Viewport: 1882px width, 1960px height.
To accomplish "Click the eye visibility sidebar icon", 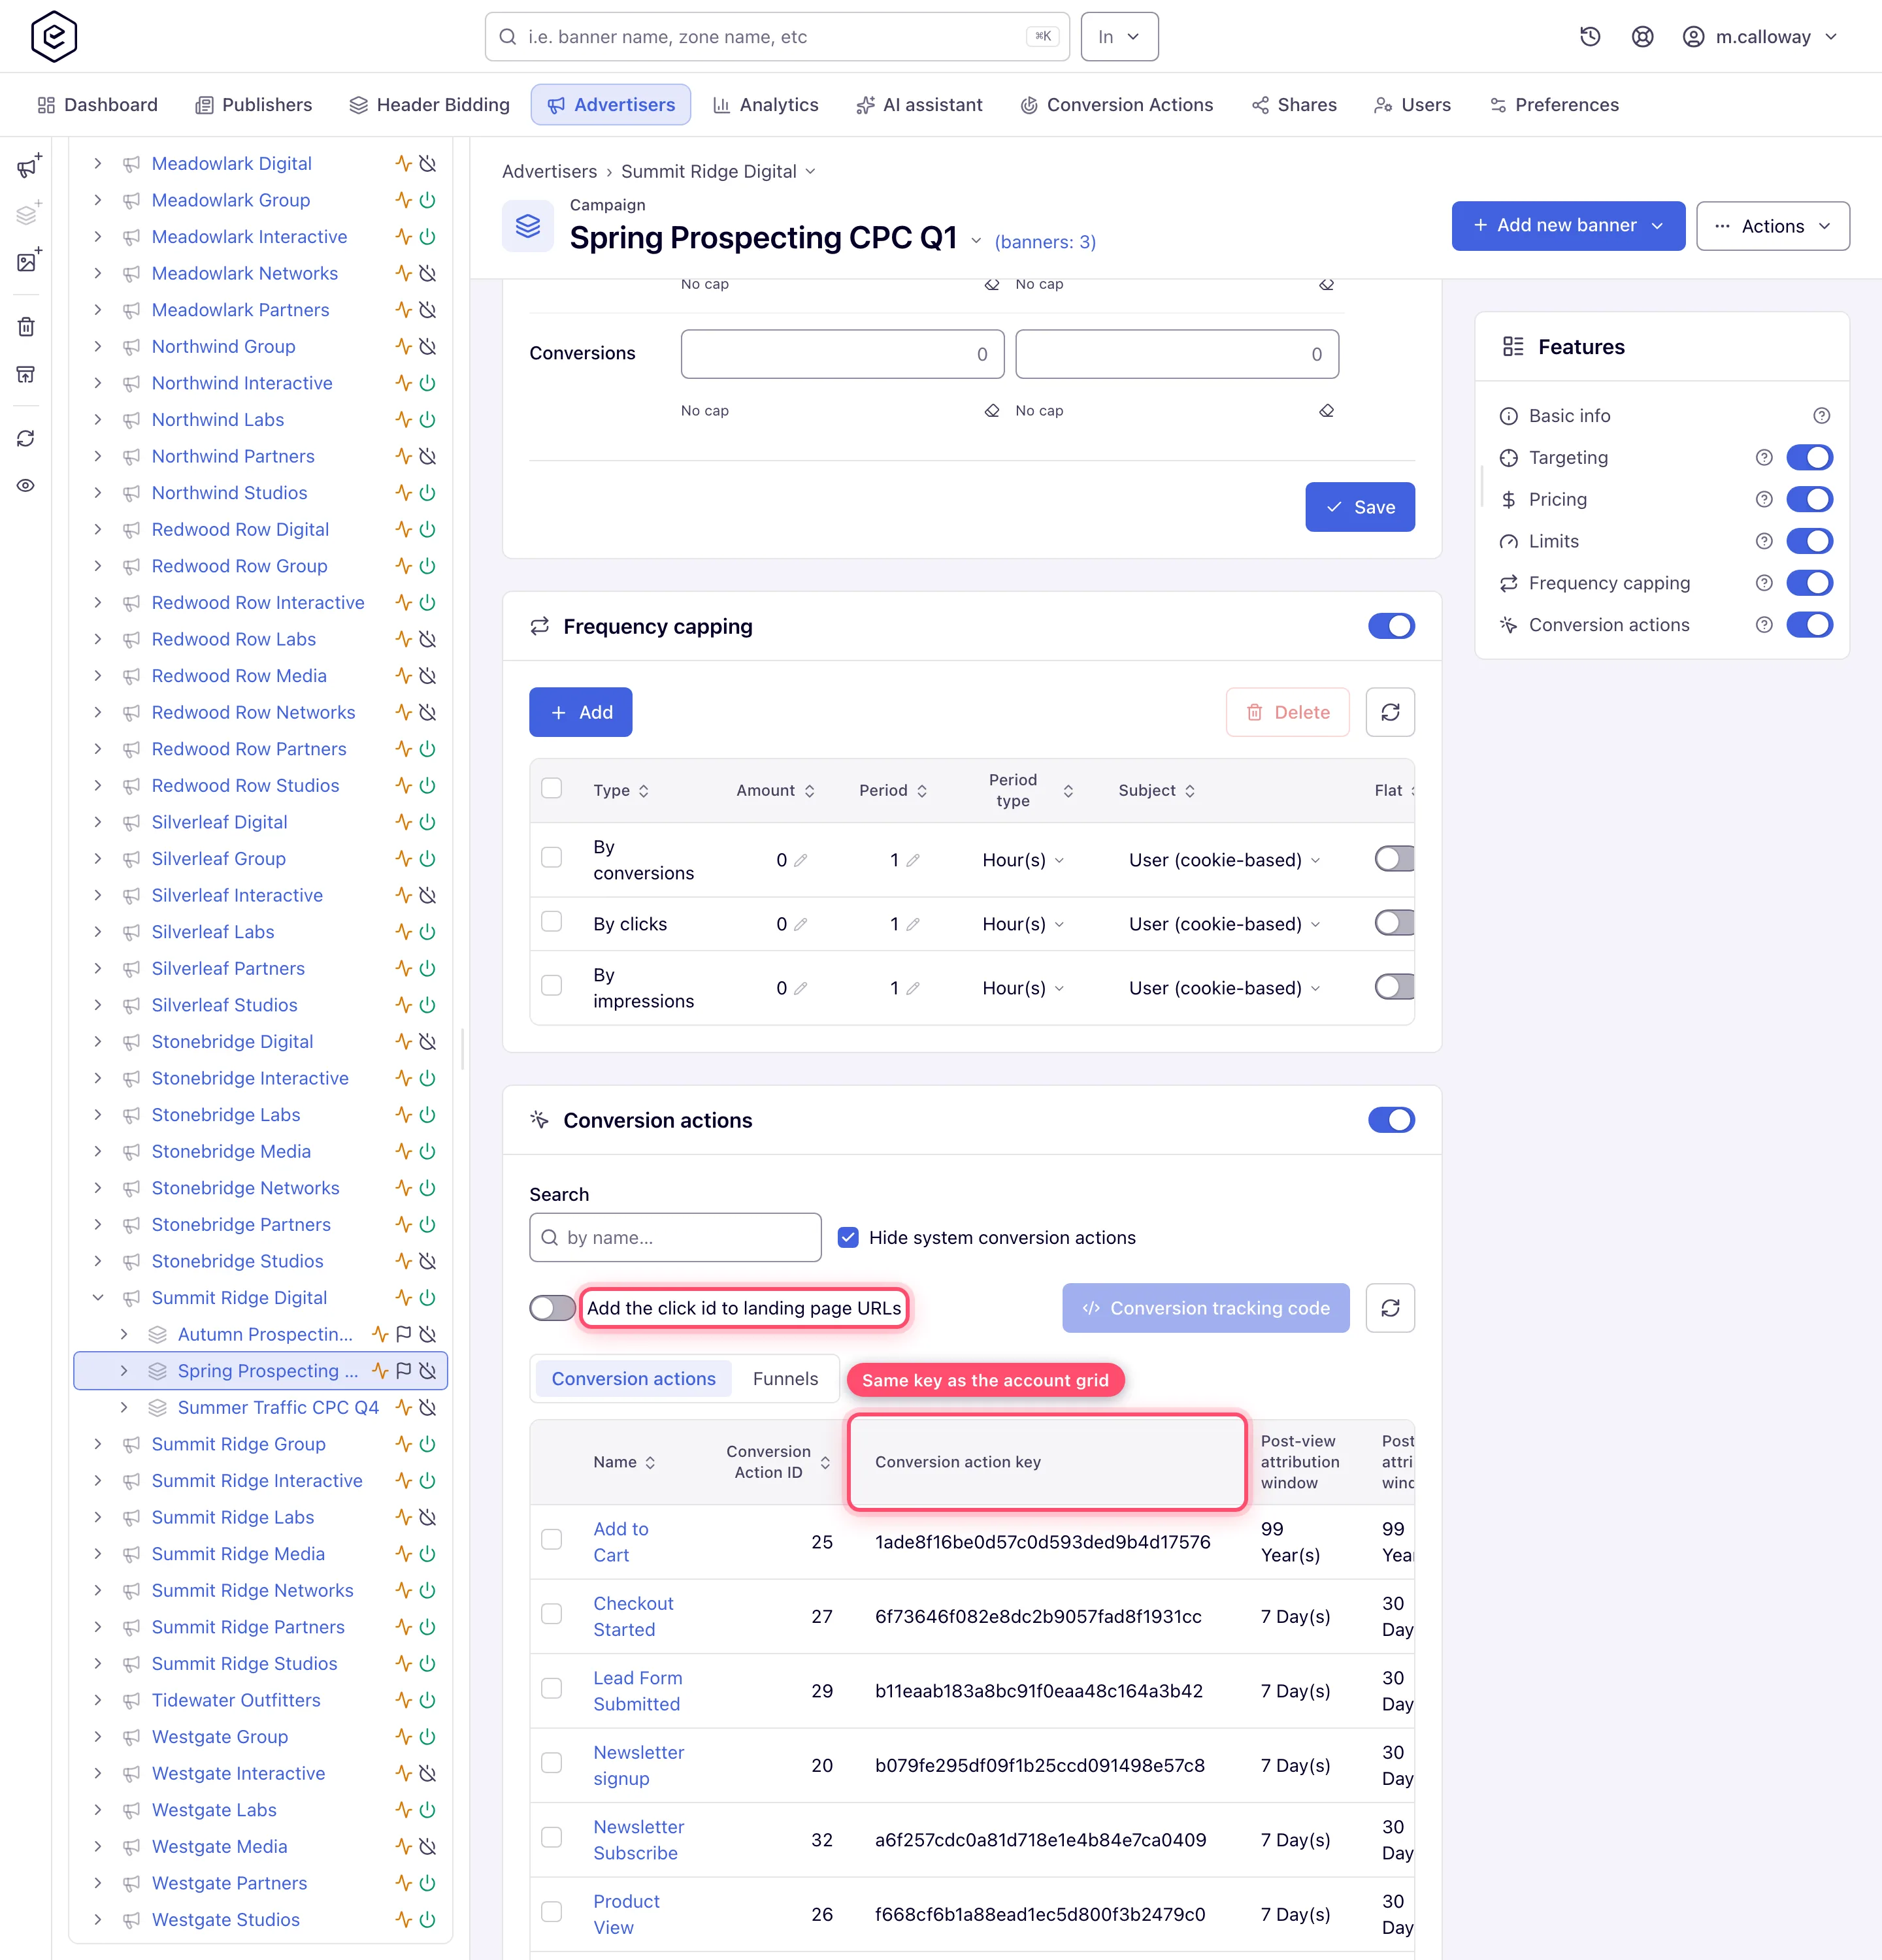I will click(27, 485).
